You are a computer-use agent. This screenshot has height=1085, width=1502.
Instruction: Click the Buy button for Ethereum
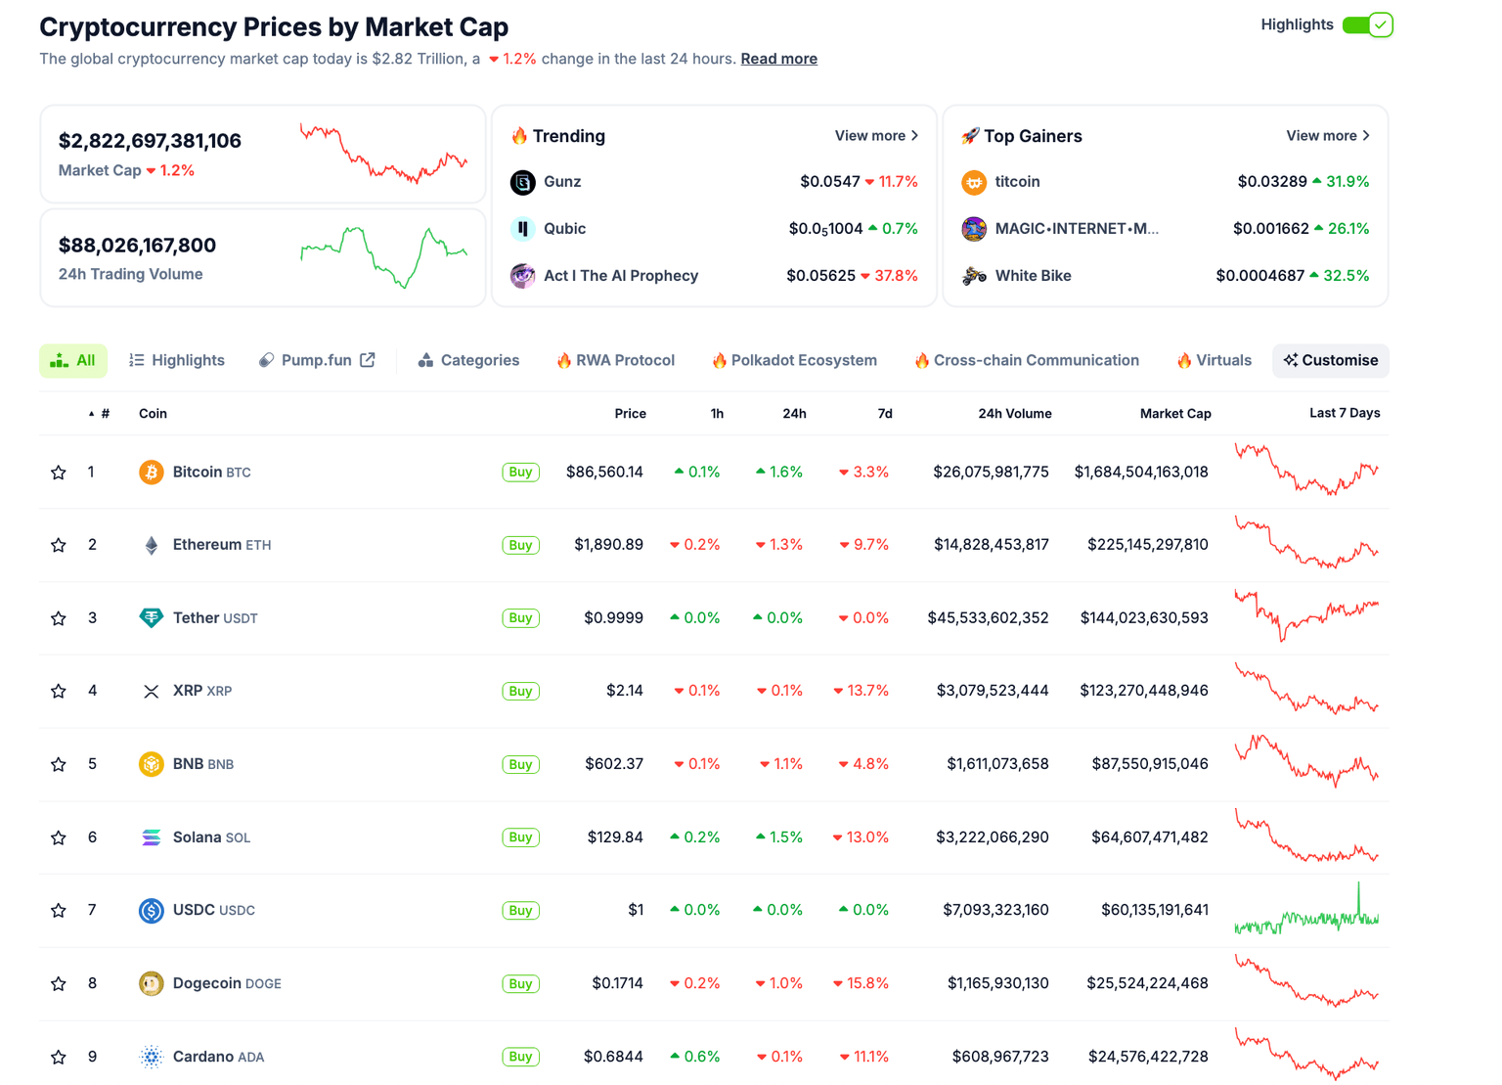pos(520,545)
